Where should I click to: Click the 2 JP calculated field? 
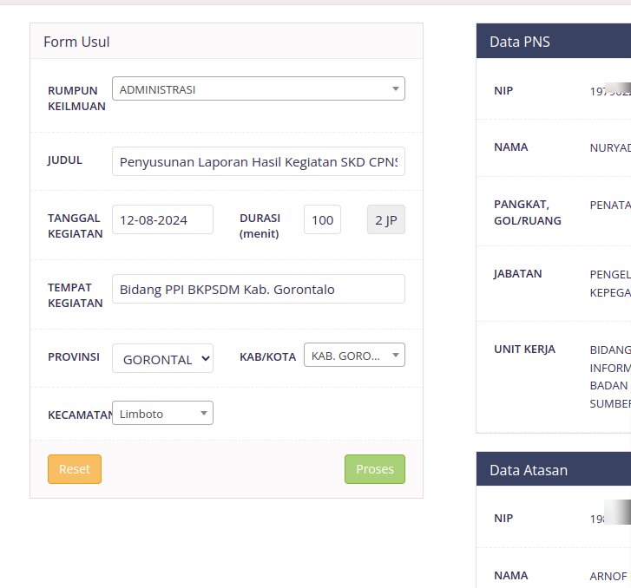click(386, 219)
